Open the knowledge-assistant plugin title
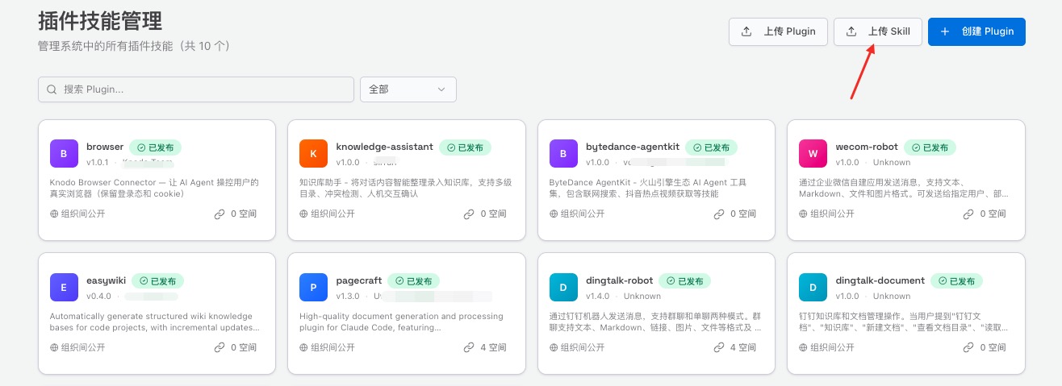1062x386 pixels. pyautogui.click(x=384, y=147)
